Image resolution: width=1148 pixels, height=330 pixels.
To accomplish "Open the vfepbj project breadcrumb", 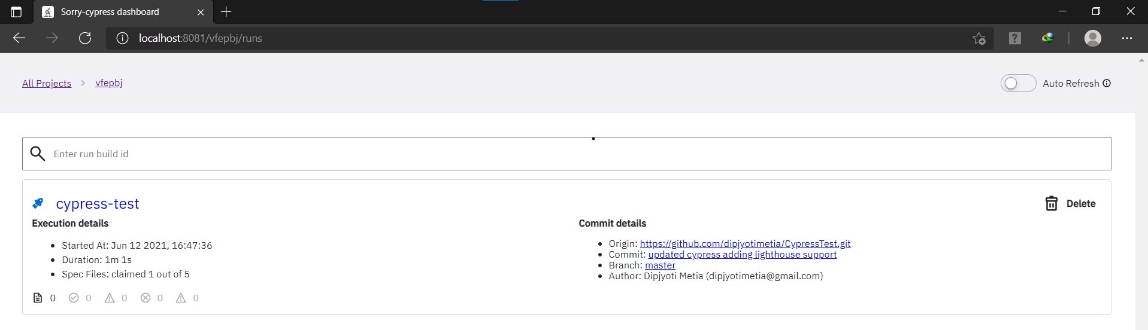I will pos(109,83).
